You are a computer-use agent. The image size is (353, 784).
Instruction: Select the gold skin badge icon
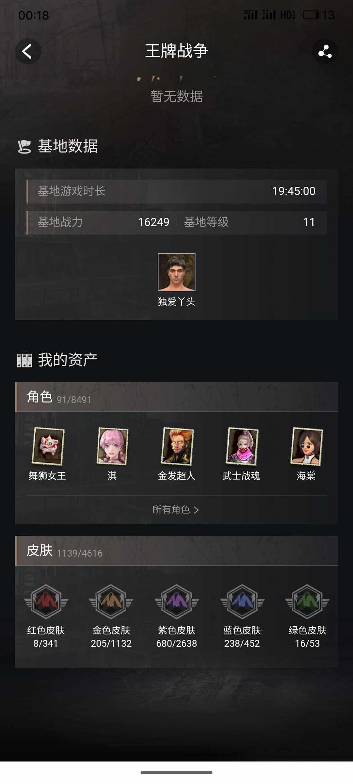click(111, 601)
